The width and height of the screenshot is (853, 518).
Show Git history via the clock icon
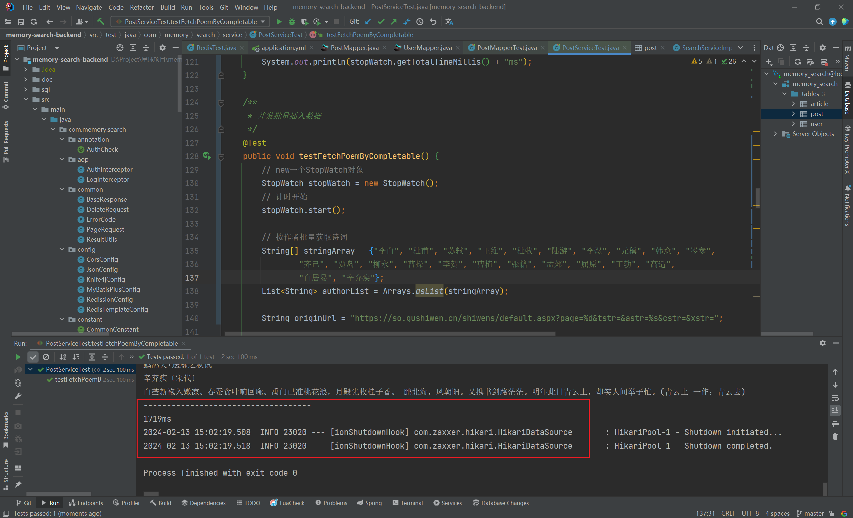420,22
